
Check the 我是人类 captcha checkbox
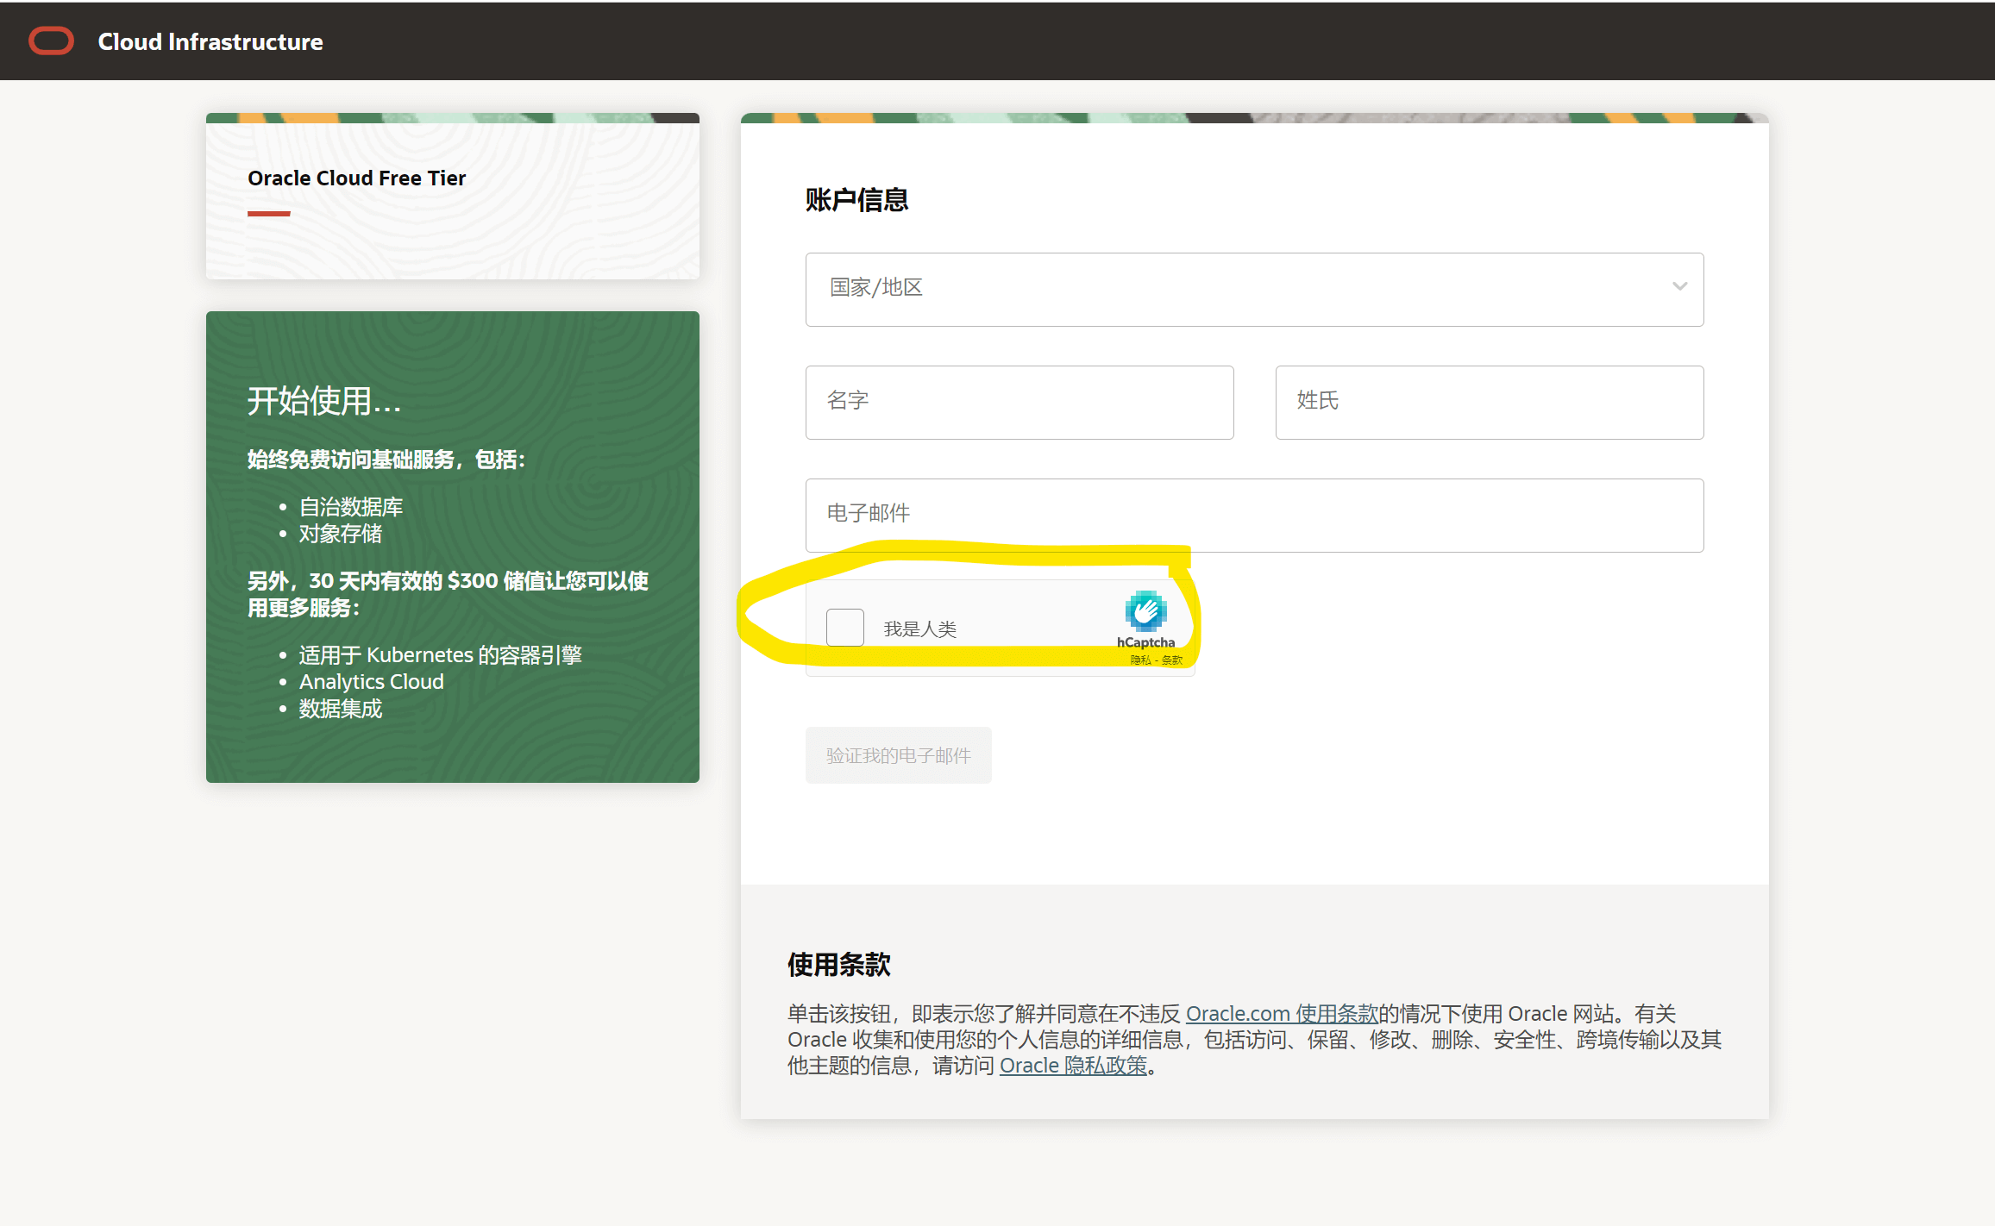(x=844, y=628)
